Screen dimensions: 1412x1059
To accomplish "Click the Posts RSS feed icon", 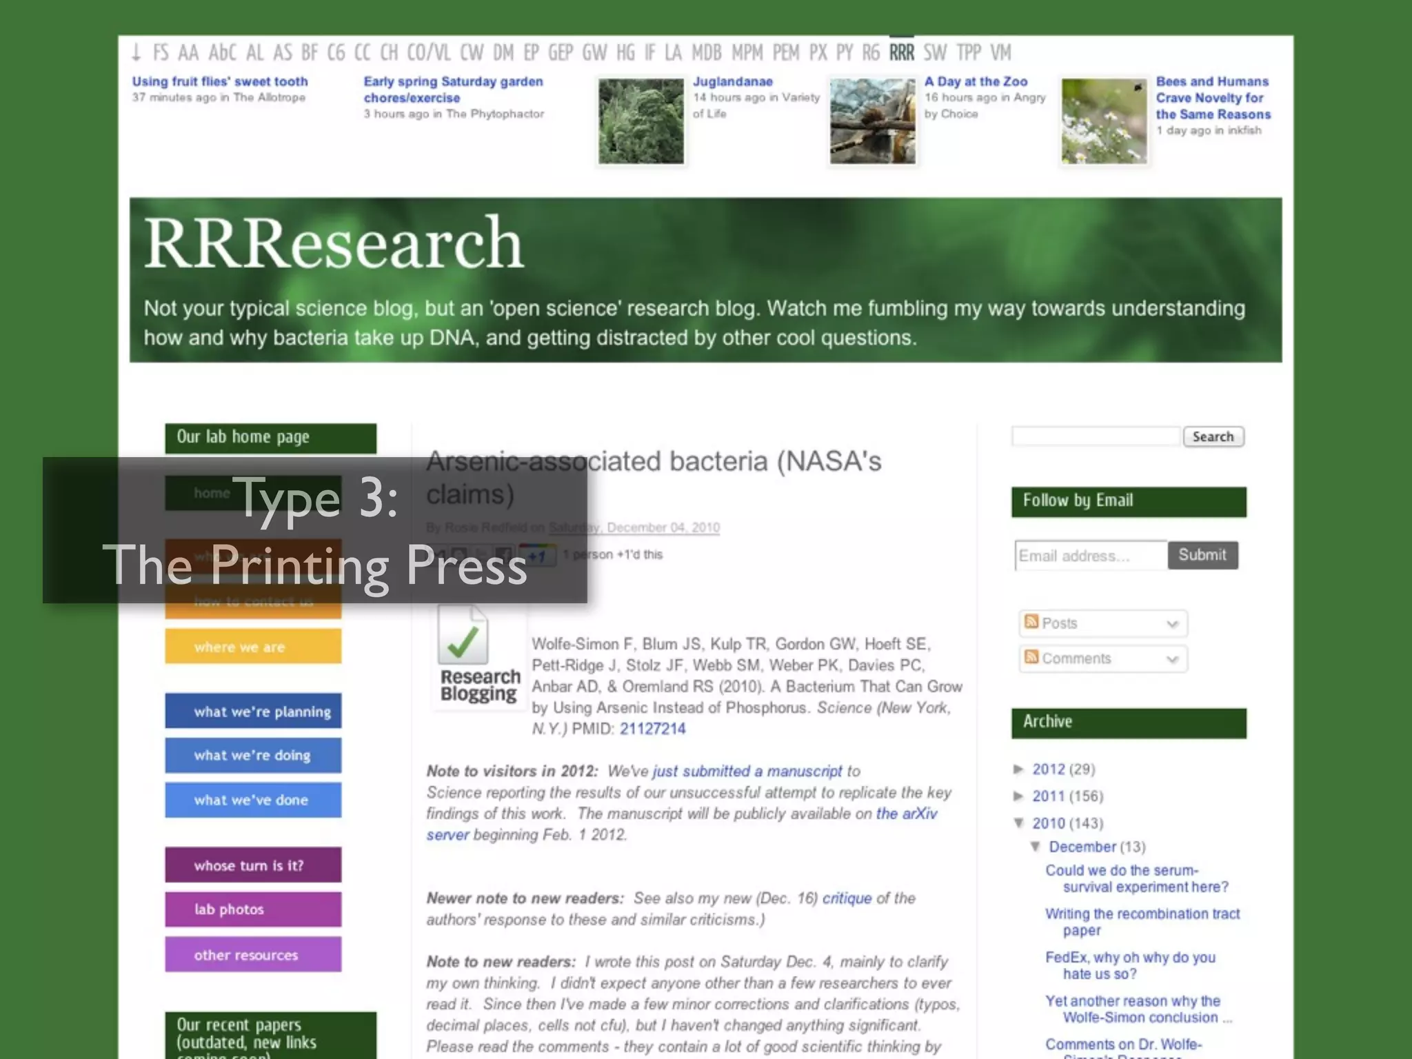I will pyautogui.click(x=1031, y=622).
